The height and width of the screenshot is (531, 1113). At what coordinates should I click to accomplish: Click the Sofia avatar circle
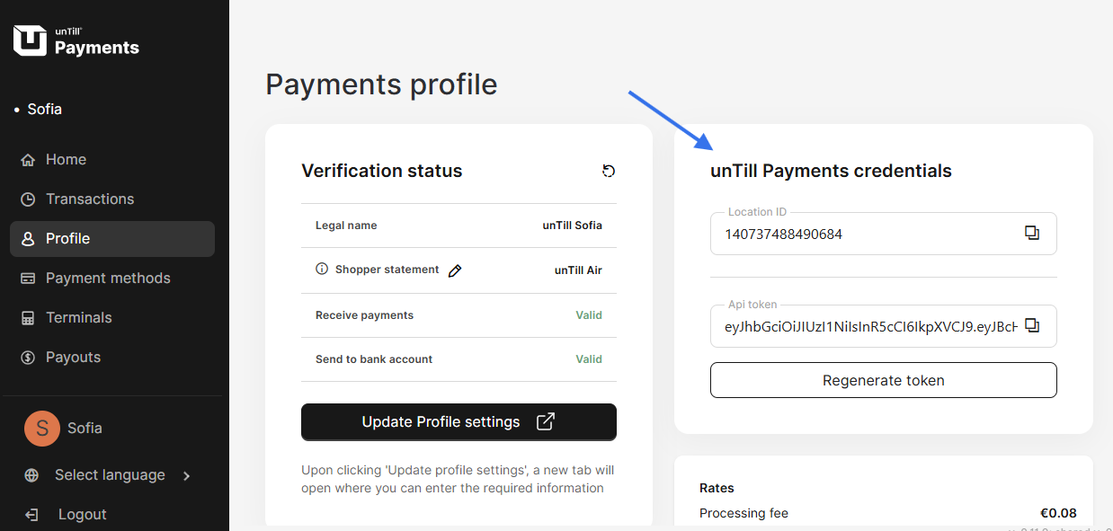[42, 429]
